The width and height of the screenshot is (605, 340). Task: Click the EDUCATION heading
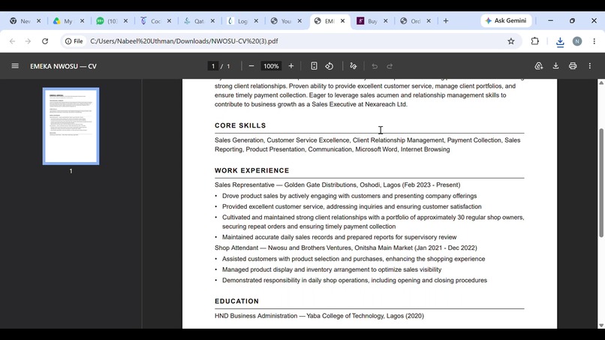point(237,301)
